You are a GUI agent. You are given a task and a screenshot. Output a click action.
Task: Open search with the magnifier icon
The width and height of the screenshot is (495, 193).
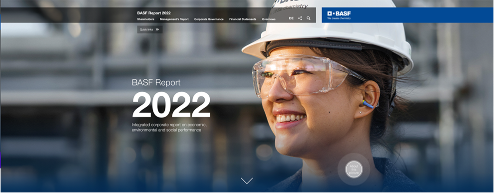pos(308,18)
